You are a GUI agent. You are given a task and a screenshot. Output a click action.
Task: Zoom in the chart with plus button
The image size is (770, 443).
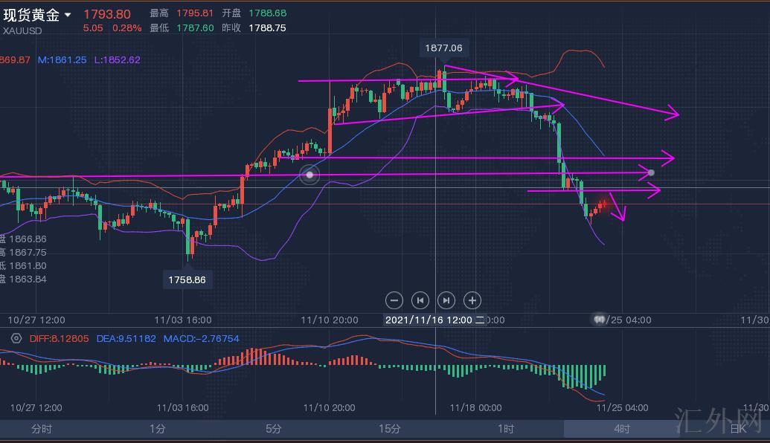472,300
